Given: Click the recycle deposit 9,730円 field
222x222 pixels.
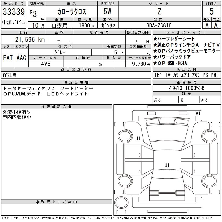Looking at the screenshot, I should [x=138, y=64].
